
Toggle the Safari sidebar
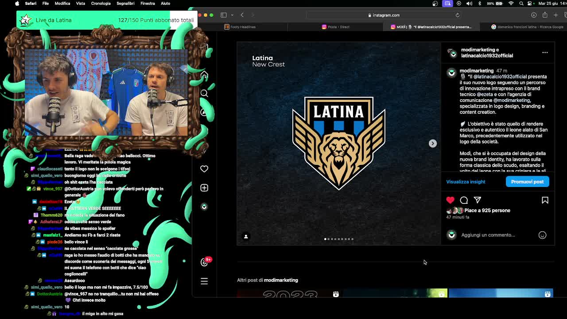(224, 15)
